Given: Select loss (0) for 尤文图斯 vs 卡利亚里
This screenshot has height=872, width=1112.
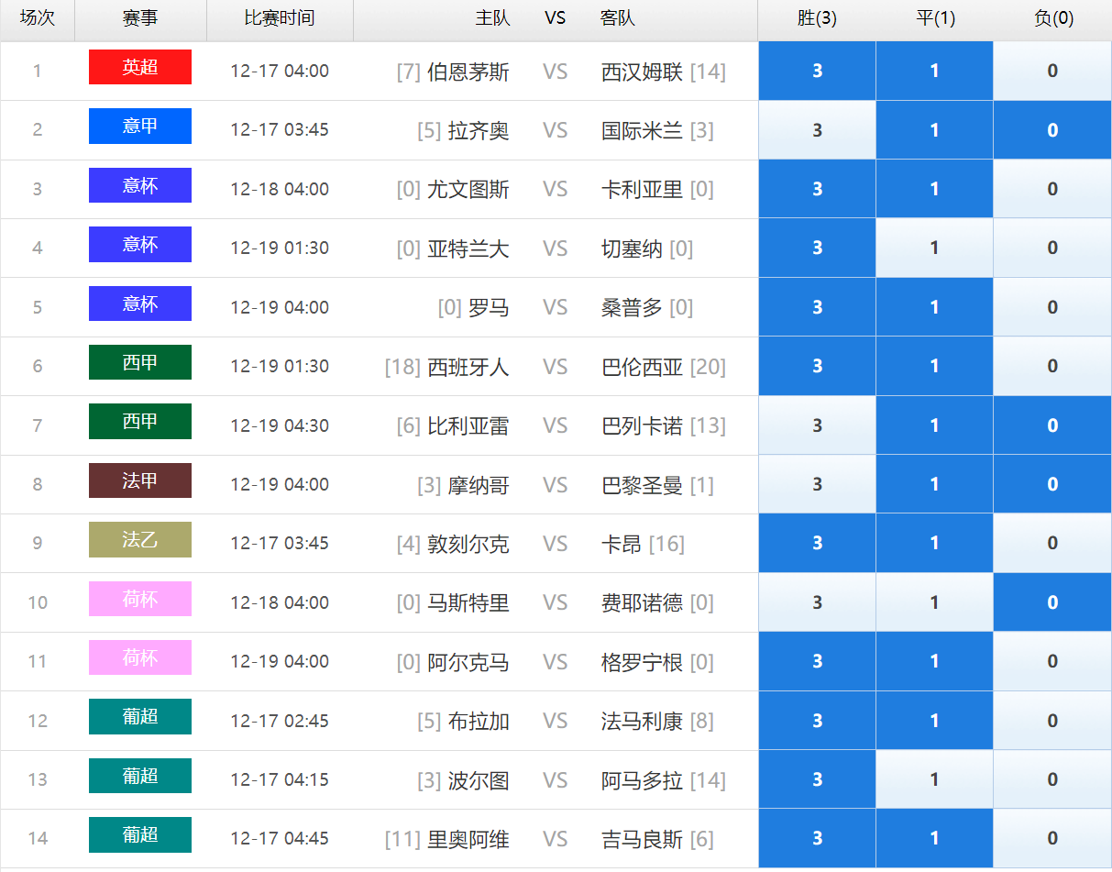Looking at the screenshot, I should pyautogui.click(x=1052, y=189).
